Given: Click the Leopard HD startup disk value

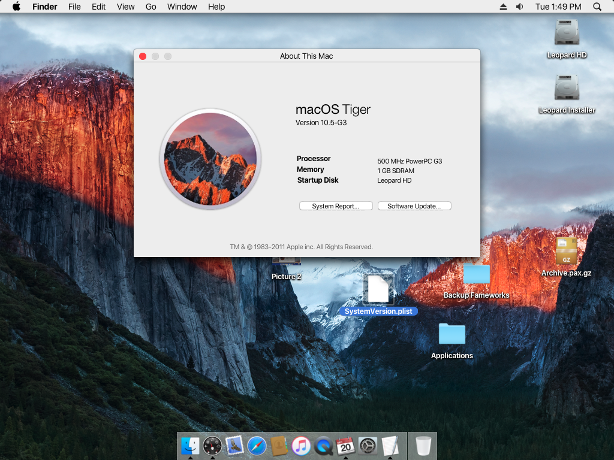Looking at the screenshot, I should click(x=395, y=180).
